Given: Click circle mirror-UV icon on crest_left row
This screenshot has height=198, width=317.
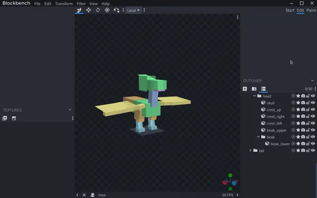Looking at the screenshot, I should click(x=293, y=123).
